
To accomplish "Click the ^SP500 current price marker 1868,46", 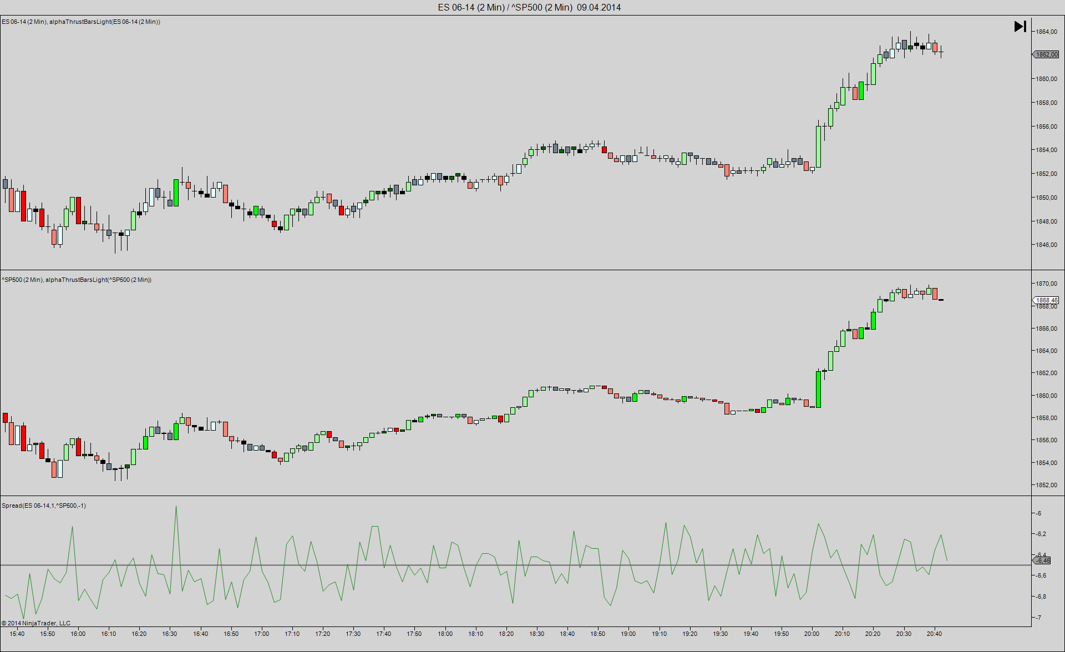I will click(x=1046, y=300).
